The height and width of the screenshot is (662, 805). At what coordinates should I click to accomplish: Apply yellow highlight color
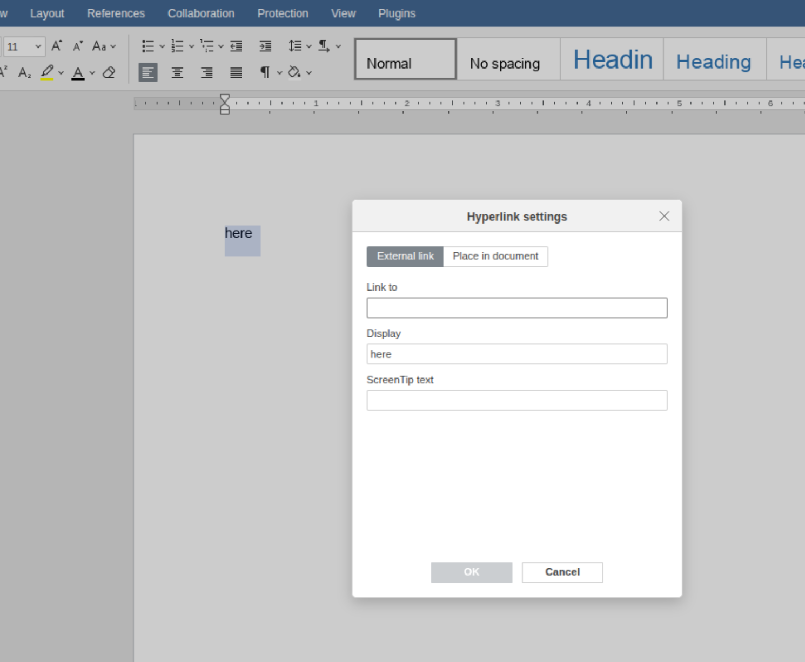(47, 72)
